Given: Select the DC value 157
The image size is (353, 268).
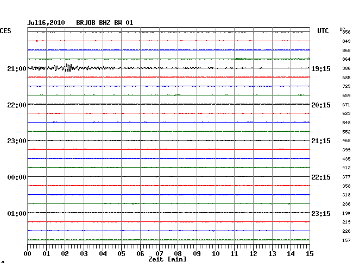Looking at the screenshot, I should click(x=346, y=240).
